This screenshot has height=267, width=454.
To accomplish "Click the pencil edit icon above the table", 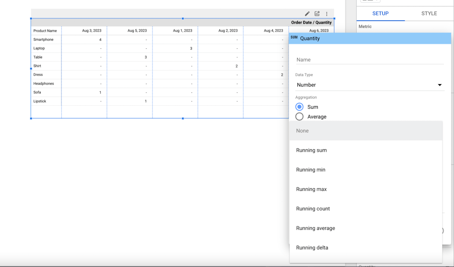I will coord(307,14).
